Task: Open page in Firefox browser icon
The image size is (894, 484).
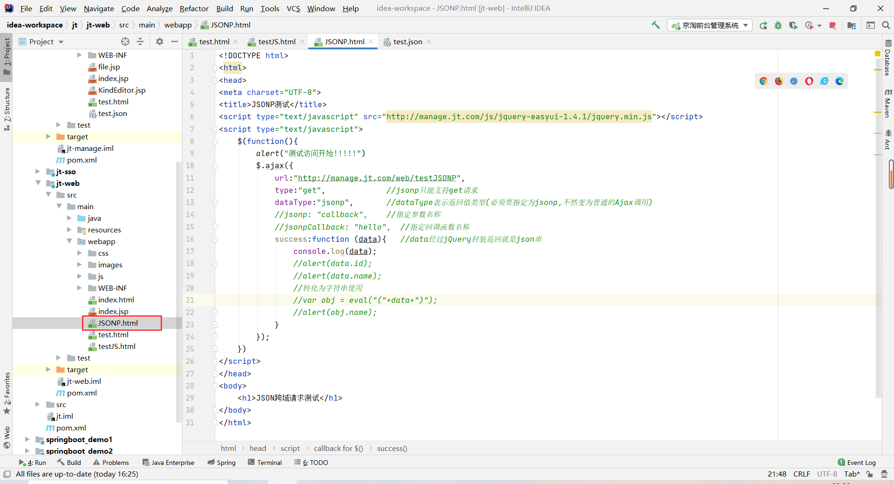Action: click(x=779, y=81)
